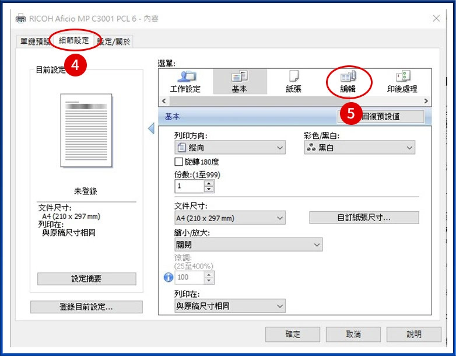Click the blue collapse arrow beside the preview
The height and width of the screenshot is (356, 456).
pos(151,128)
